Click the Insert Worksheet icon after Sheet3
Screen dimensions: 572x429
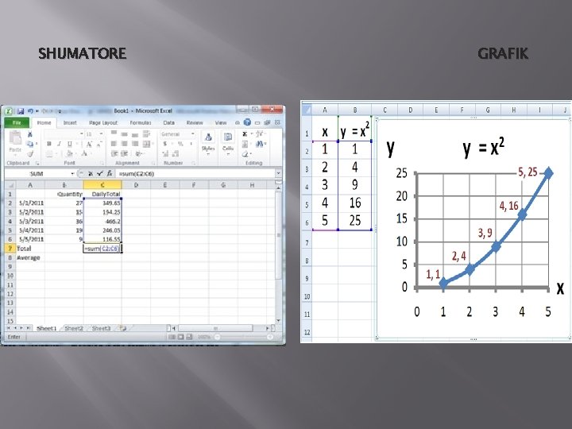click(123, 328)
